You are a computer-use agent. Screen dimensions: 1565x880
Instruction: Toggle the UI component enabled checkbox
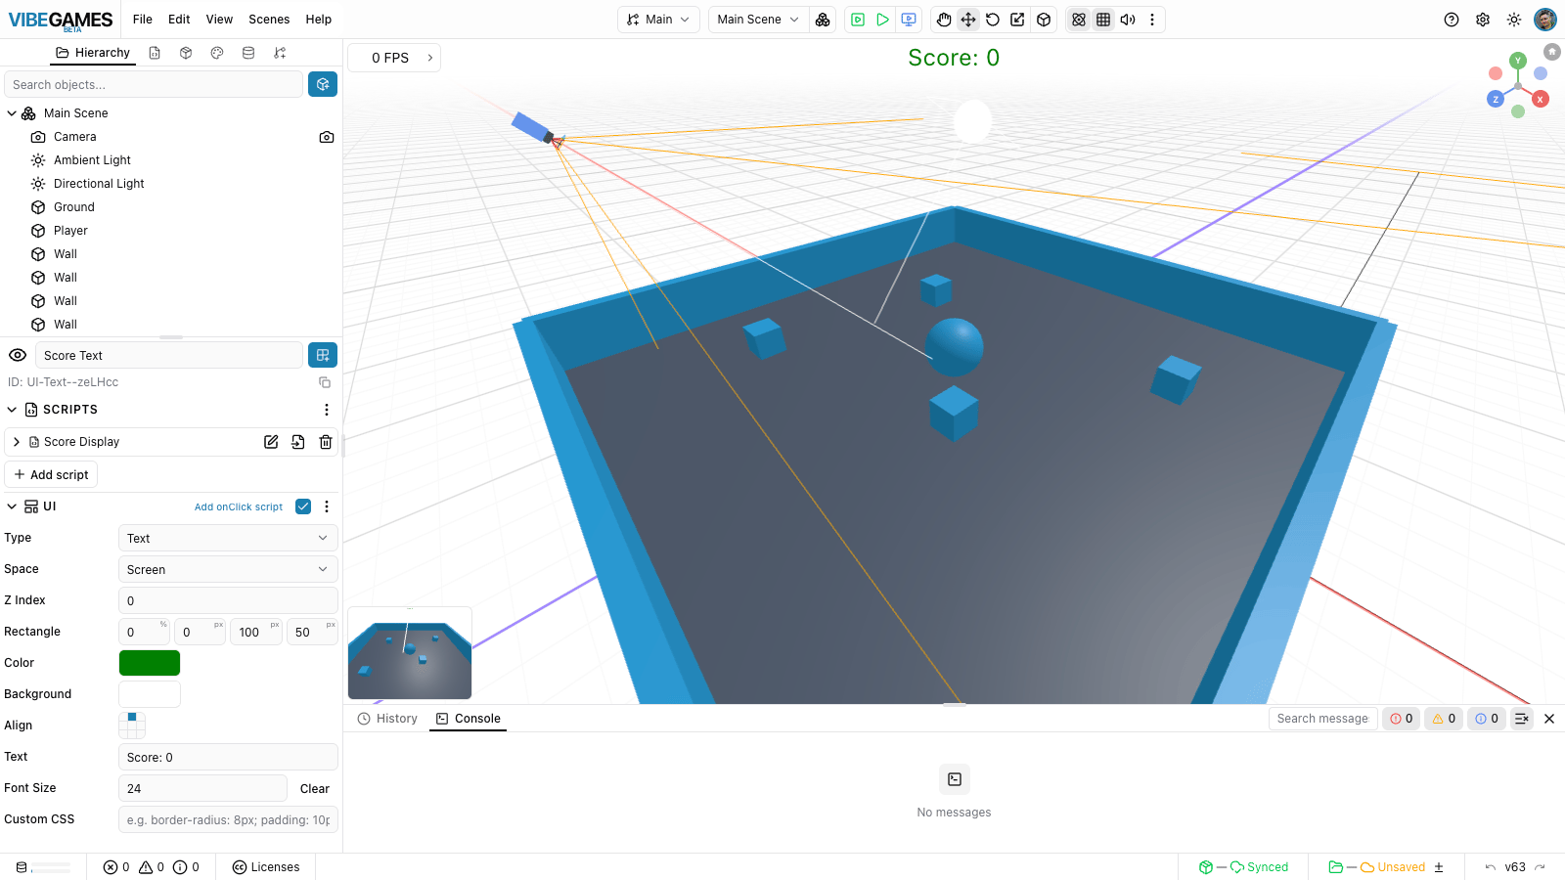point(303,506)
